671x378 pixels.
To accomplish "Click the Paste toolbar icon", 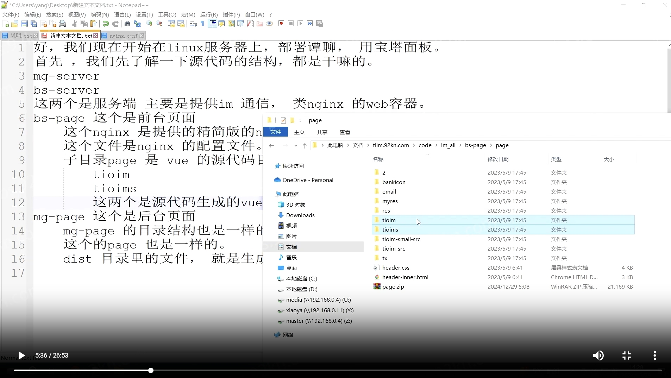I will pyautogui.click(x=94, y=24).
